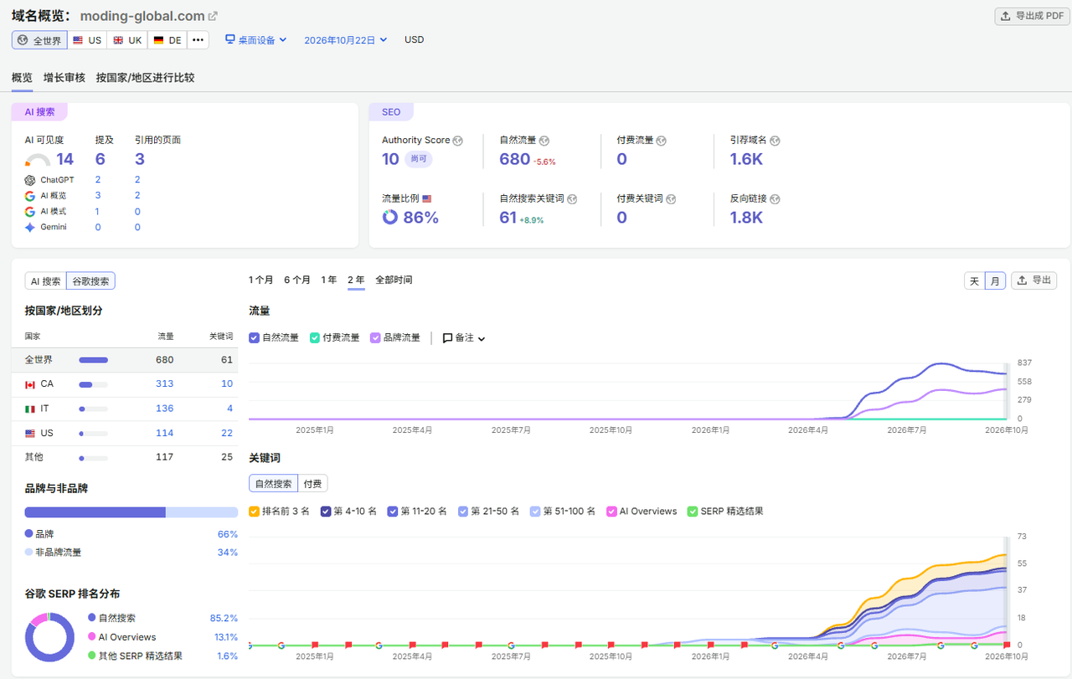1072x679 pixels.
Task: Toggle the 排名前 3 名 checkbox
Action: click(254, 512)
